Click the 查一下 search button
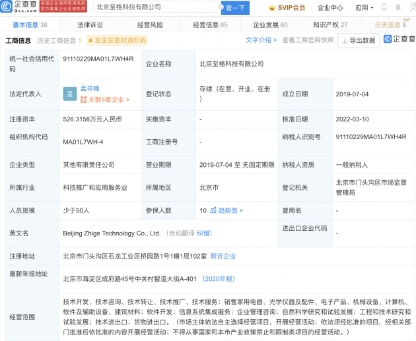The width and height of the screenshot is (416, 341). pos(235,8)
